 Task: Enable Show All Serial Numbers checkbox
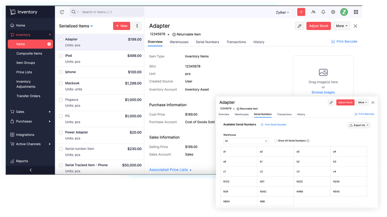[x=276, y=140]
